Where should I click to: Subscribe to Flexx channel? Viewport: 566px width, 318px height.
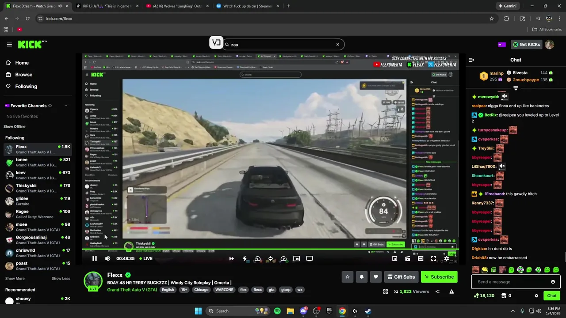(439, 277)
